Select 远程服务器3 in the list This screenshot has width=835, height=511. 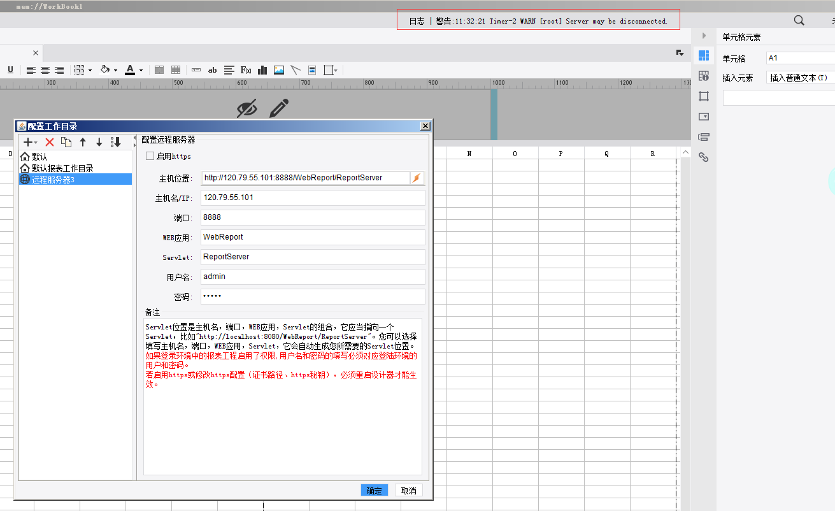[x=75, y=180]
